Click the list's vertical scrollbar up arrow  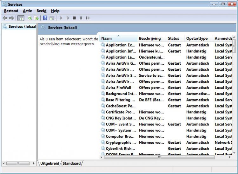coord(234,37)
